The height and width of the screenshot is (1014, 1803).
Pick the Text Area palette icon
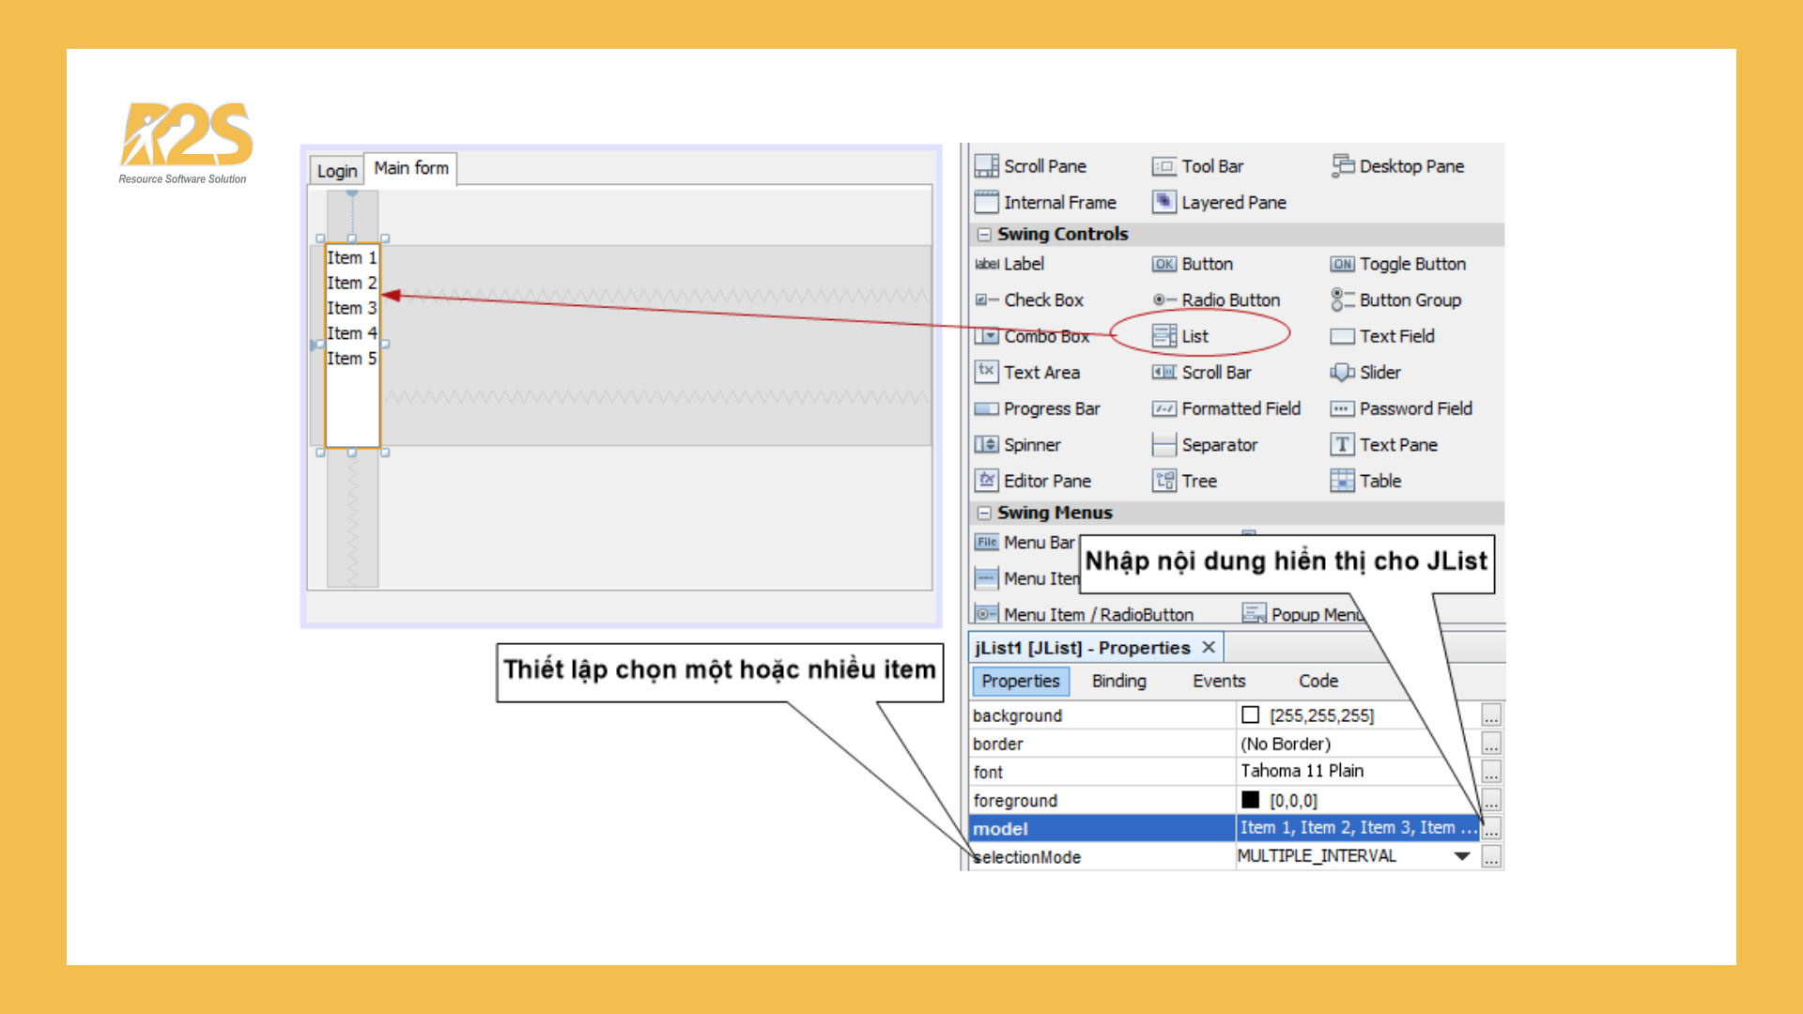(986, 372)
